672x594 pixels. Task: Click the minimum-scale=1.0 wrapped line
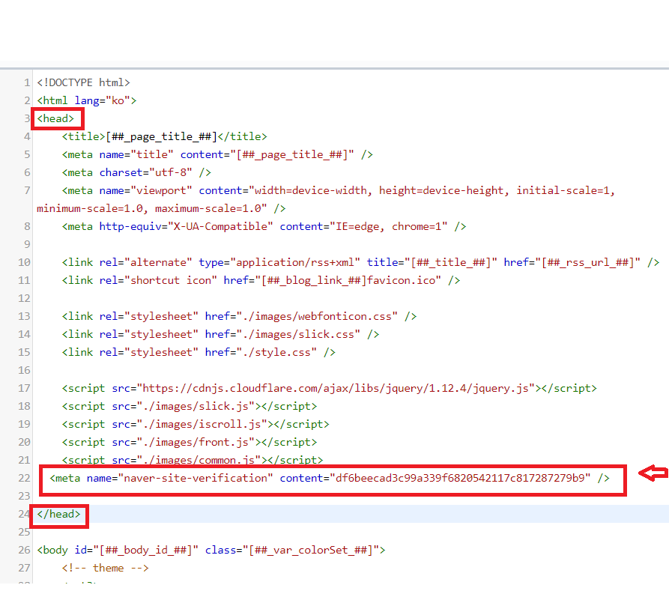click(161, 208)
